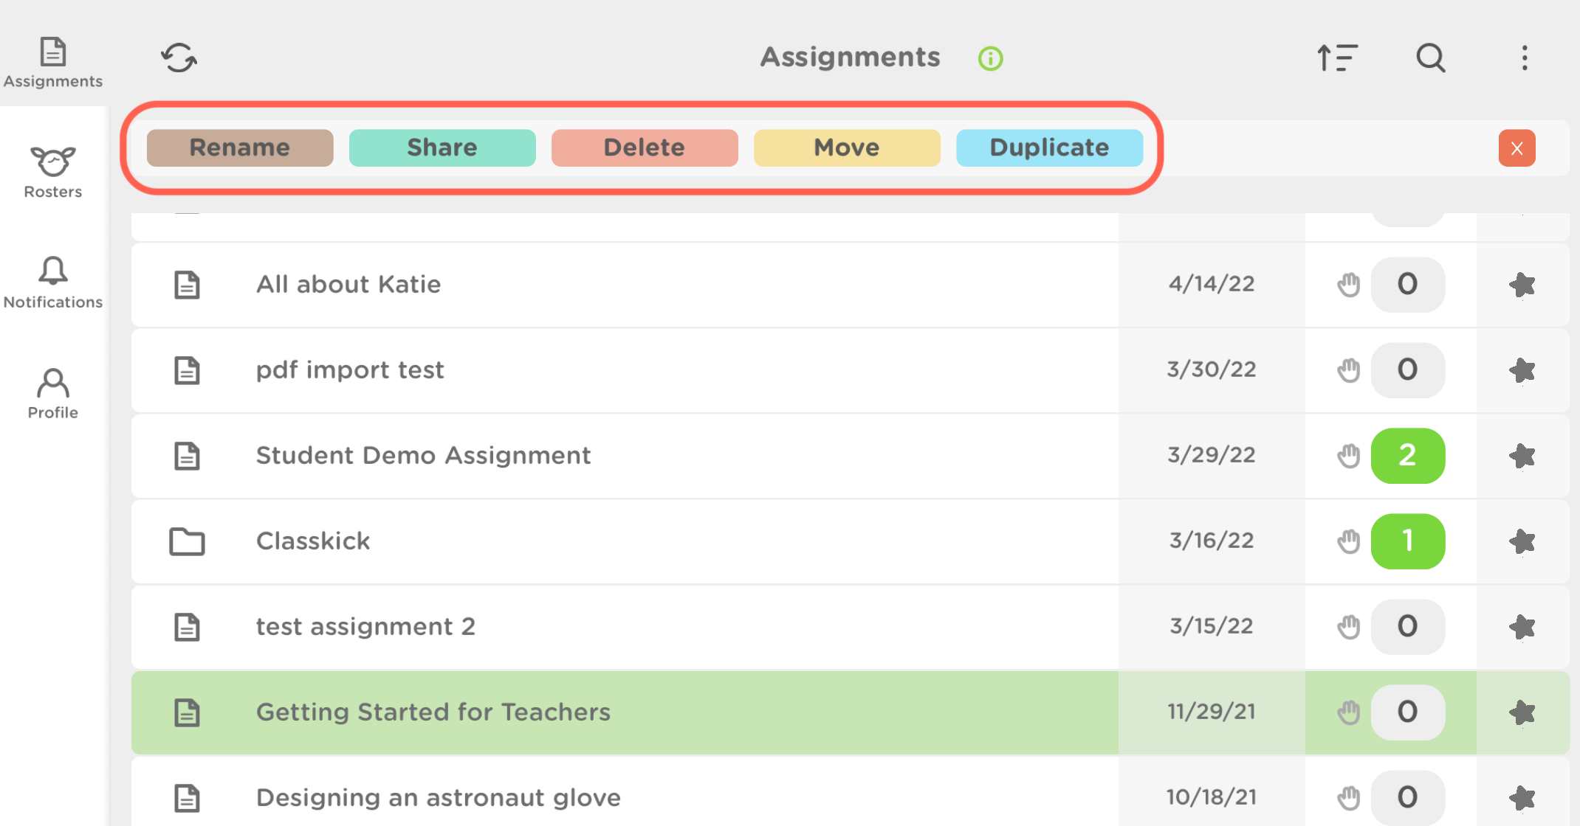The width and height of the screenshot is (1580, 826).
Task: Share the selected assignment
Action: coord(442,147)
